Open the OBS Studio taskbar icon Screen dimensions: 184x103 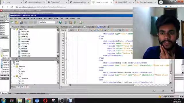pos(62,100)
